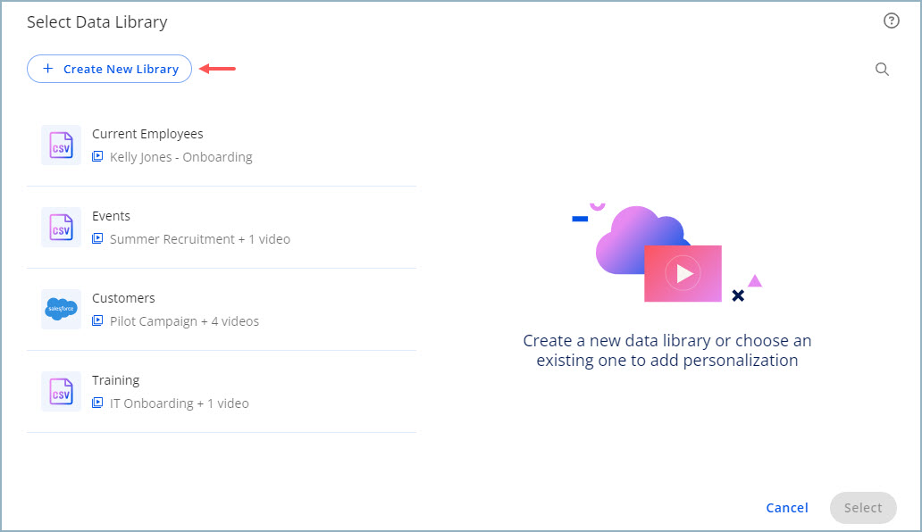This screenshot has width=922, height=532.
Task: Click the video icon next to Summer Recruitment
Action: click(98, 238)
